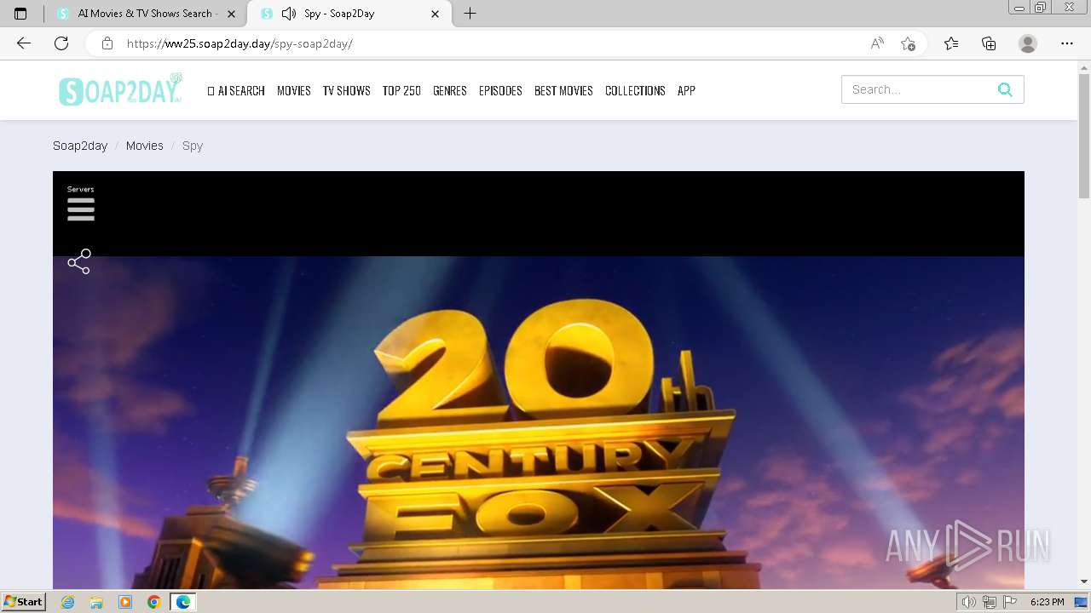
Task: Open the BEST MOVIES page
Action: pyautogui.click(x=563, y=90)
